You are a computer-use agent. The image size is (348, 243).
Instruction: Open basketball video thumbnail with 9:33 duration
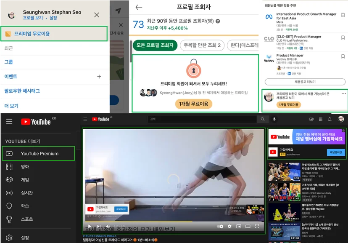pyautogui.click(x=284, y=172)
